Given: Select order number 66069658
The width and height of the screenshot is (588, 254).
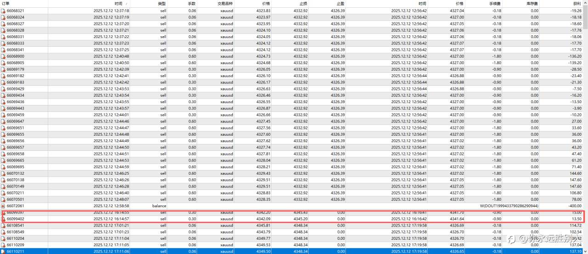Looking at the screenshot, I should click(16, 154).
